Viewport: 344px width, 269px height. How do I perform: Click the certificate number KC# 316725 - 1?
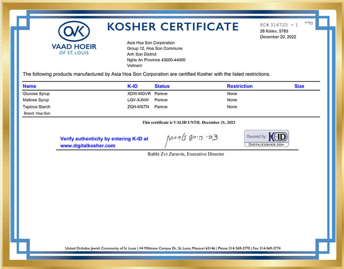[279, 25]
